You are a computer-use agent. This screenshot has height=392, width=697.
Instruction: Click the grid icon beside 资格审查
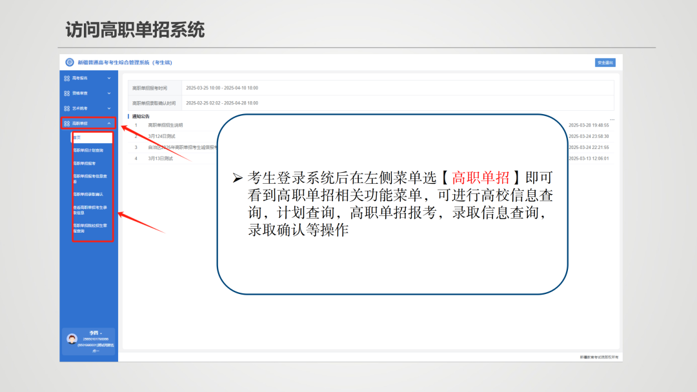click(66, 92)
